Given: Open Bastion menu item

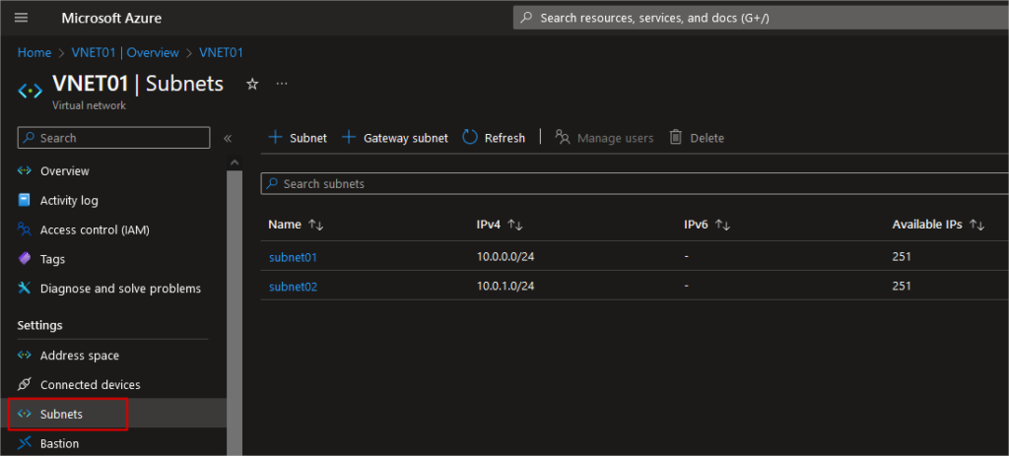Looking at the screenshot, I should 59,444.
